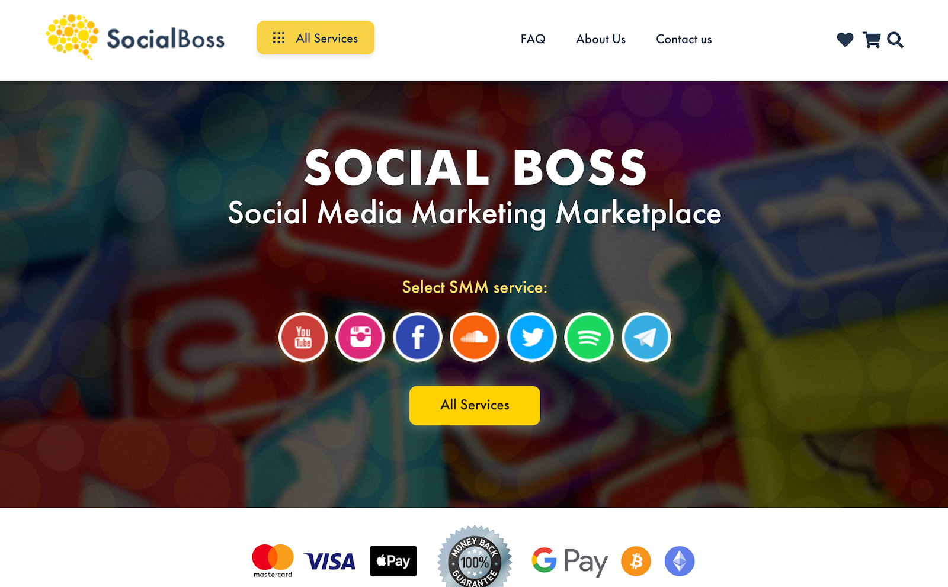Click the Apple Pay logo
This screenshot has height=587, width=948.
pyautogui.click(x=393, y=561)
